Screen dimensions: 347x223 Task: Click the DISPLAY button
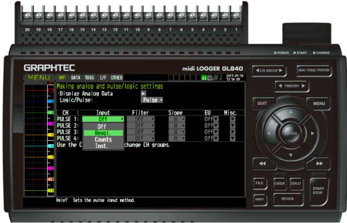[296, 184]
